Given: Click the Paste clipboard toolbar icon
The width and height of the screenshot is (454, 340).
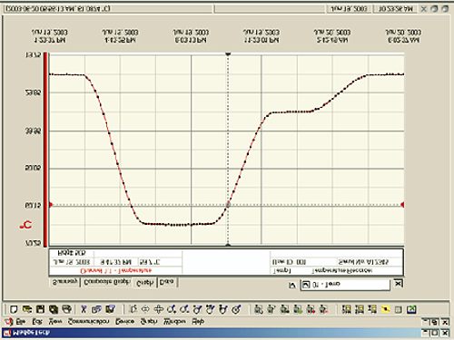Looking at the screenshot, I should point(110,309).
